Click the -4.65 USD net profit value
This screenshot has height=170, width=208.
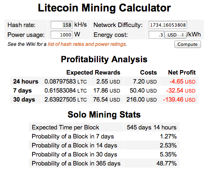[x=182, y=82]
